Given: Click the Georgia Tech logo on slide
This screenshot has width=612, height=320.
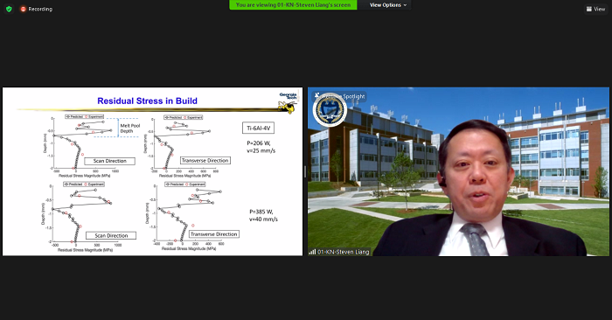Looking at the screenshot, I should point(288,96).
